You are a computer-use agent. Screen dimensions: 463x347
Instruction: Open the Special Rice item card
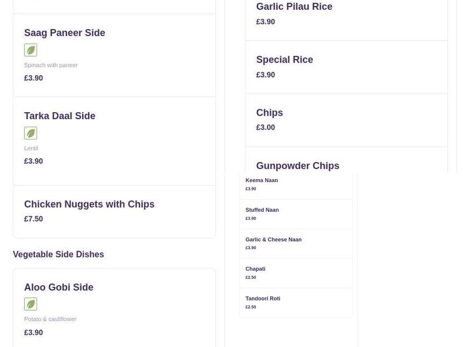click(284, 60)
